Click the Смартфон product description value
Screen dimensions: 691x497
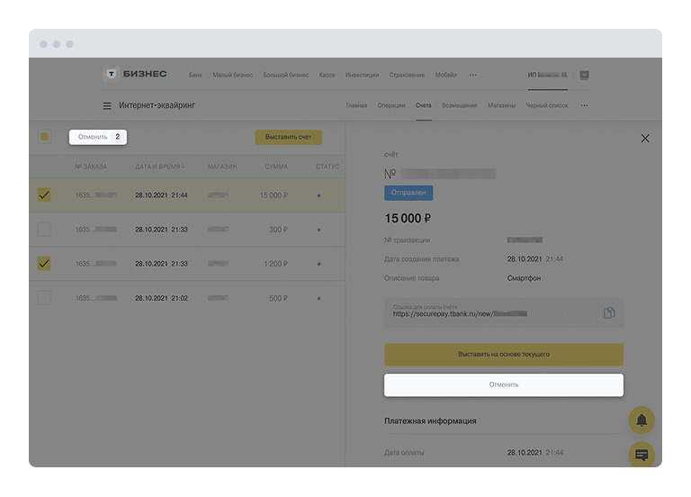tap(524, 278)
